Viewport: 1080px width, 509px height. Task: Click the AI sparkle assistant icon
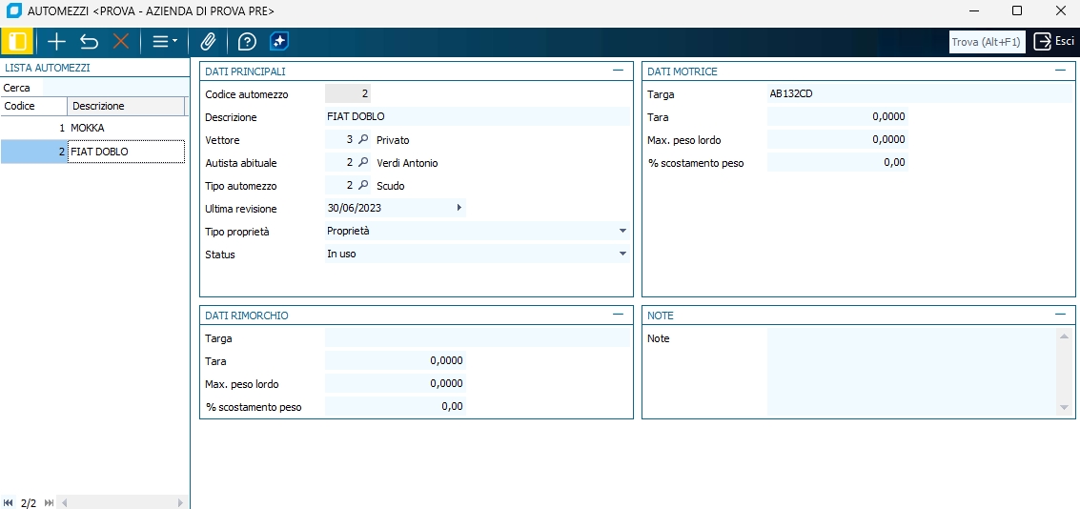click(279, 41)
